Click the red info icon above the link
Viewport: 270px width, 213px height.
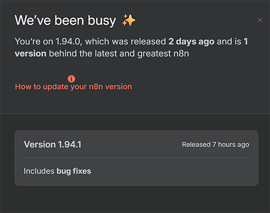click(71, 79)
